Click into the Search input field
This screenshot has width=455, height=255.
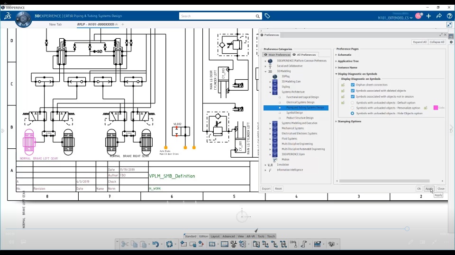[218, 16]
